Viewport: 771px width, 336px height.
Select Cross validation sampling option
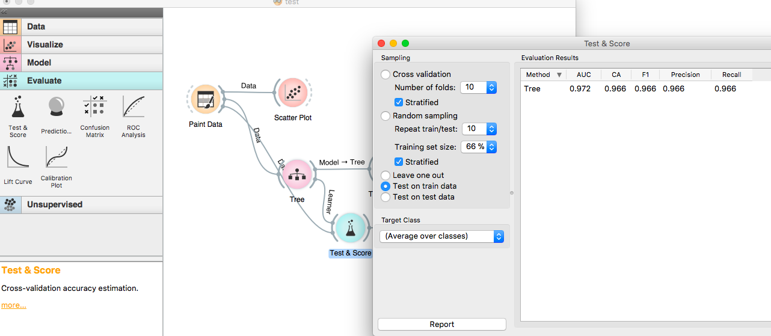[385, 75]
